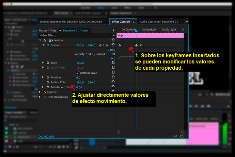This screenshot has width=235, height=157.
Task: Click the timeline zoom scrollbar left handle
Action: point(118,132)
